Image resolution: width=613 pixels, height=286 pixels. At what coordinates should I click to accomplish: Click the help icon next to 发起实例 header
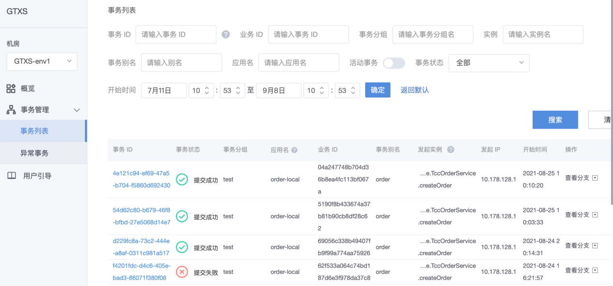click(x=450, y=150)
